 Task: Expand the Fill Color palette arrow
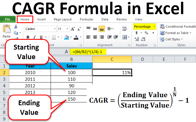(71, 37)
